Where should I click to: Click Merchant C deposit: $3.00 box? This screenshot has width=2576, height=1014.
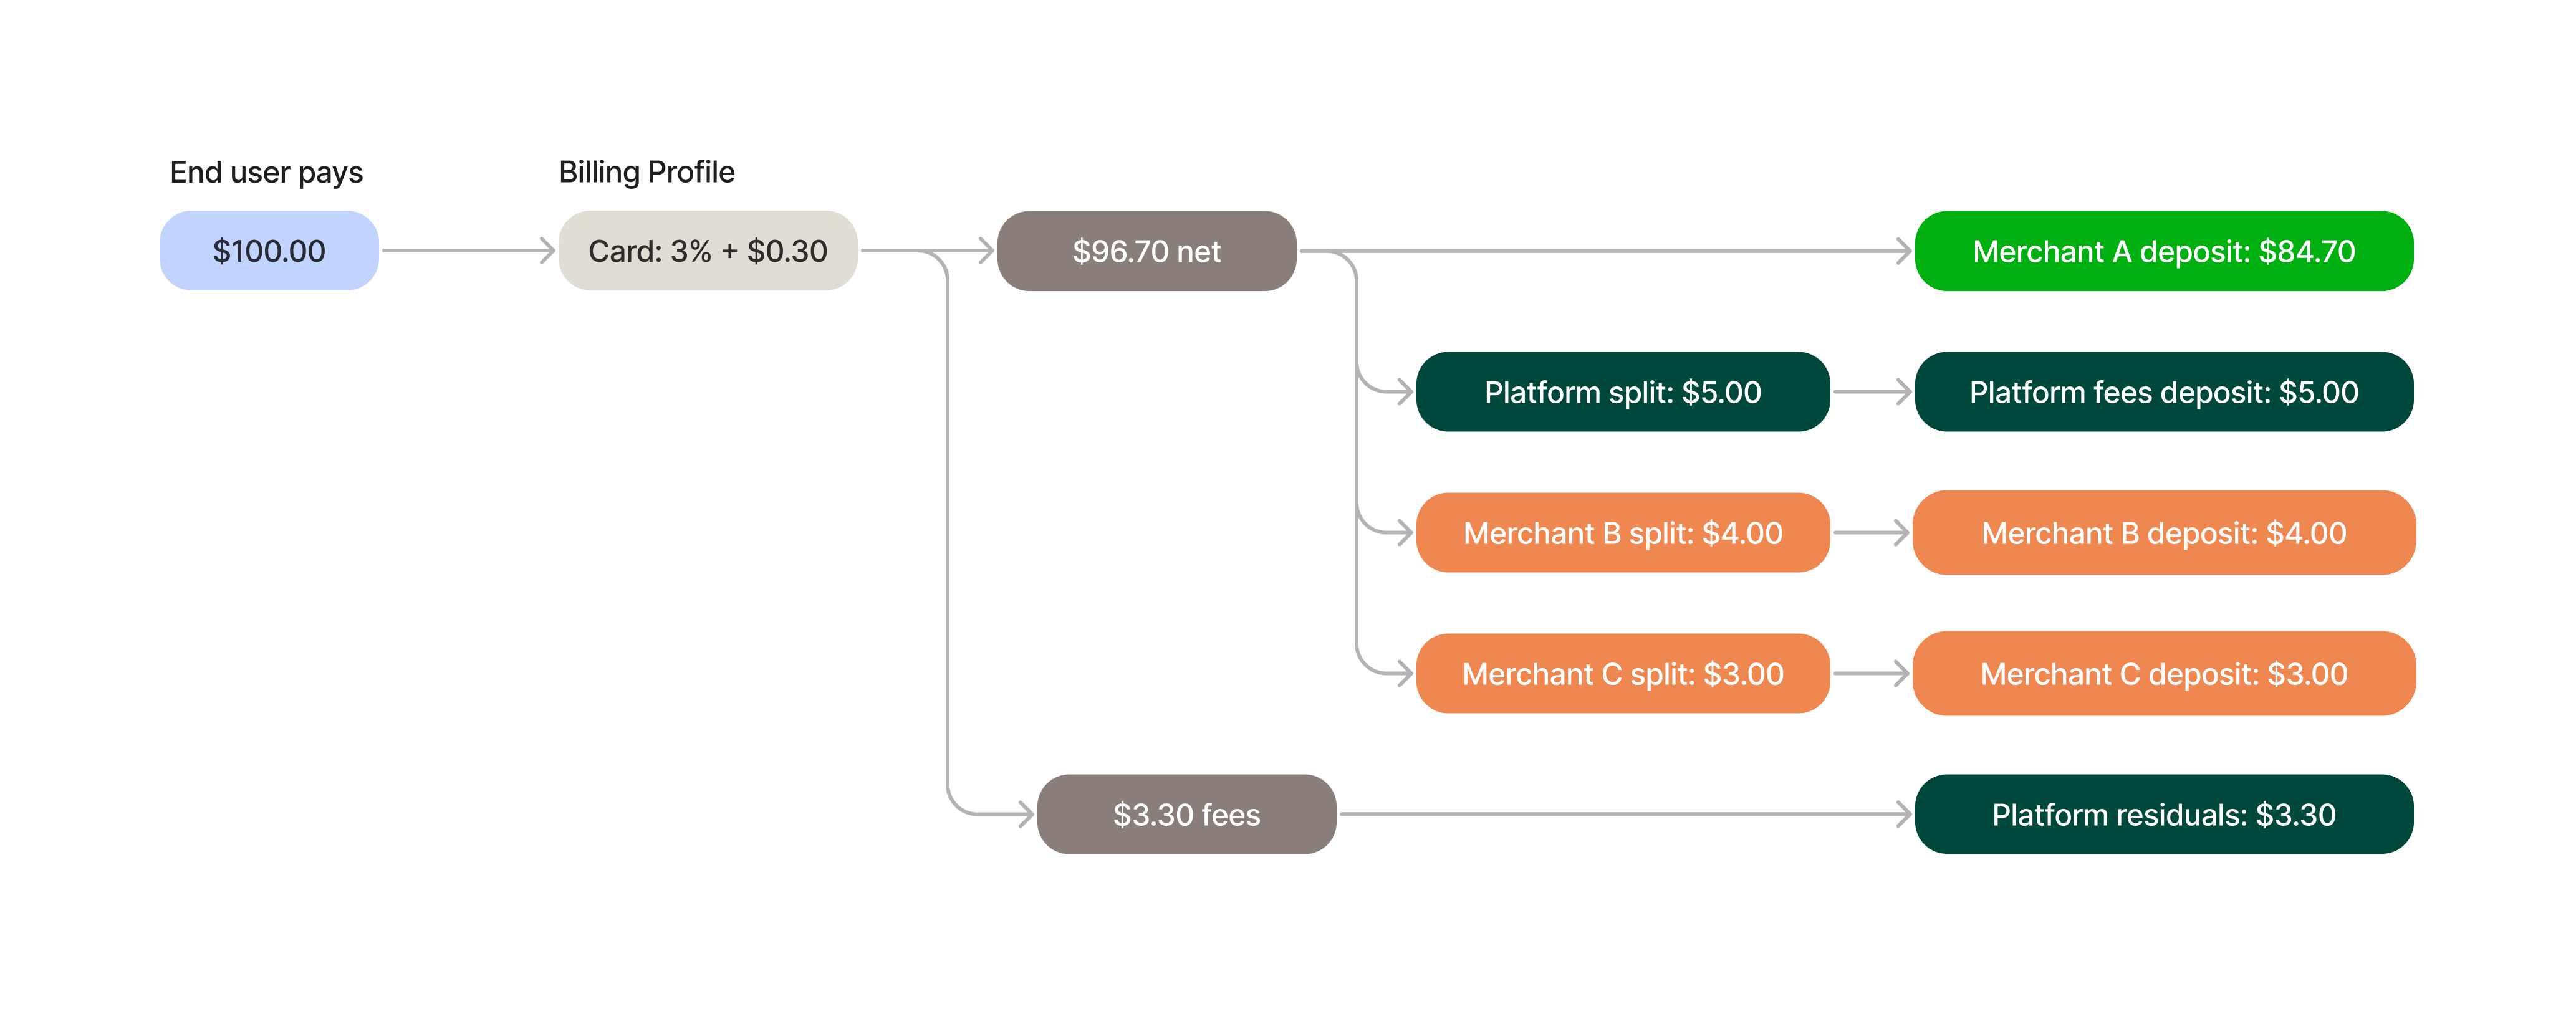point(2164,674)
